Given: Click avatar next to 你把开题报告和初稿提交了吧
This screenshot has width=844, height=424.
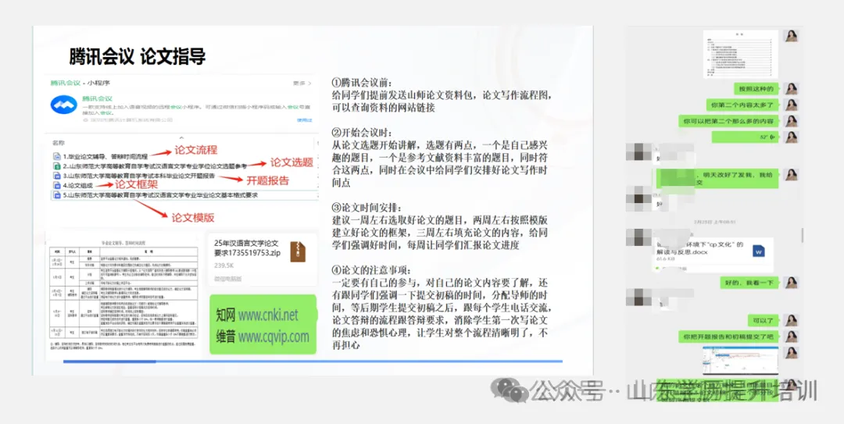Looking at the screenshot, I should [791, 337].
